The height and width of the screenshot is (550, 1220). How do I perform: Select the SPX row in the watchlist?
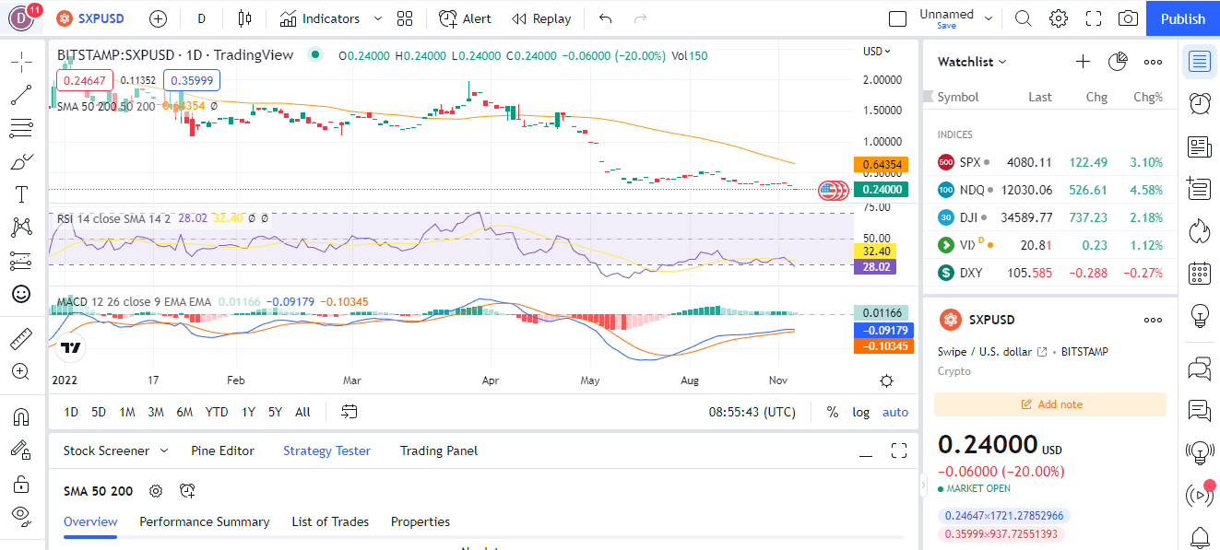point(1050,162)
